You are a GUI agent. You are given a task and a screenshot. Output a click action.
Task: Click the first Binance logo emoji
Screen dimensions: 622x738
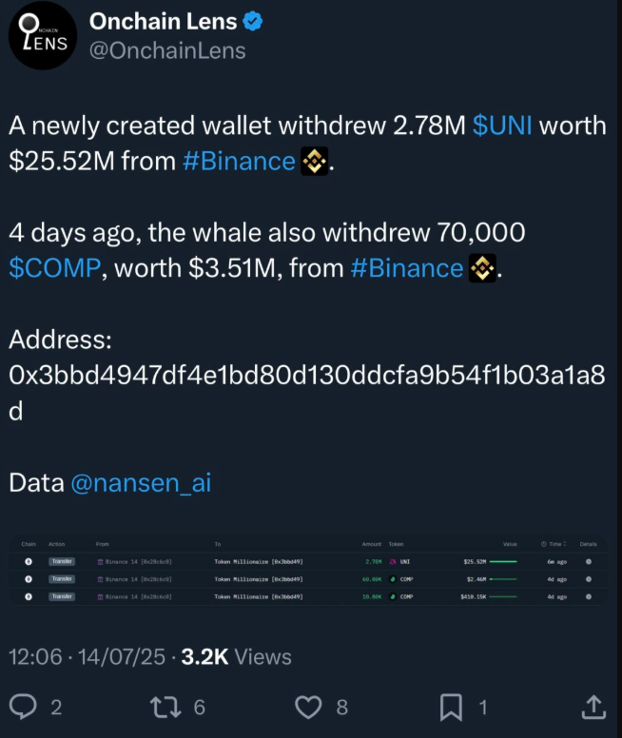pos(315,161)
